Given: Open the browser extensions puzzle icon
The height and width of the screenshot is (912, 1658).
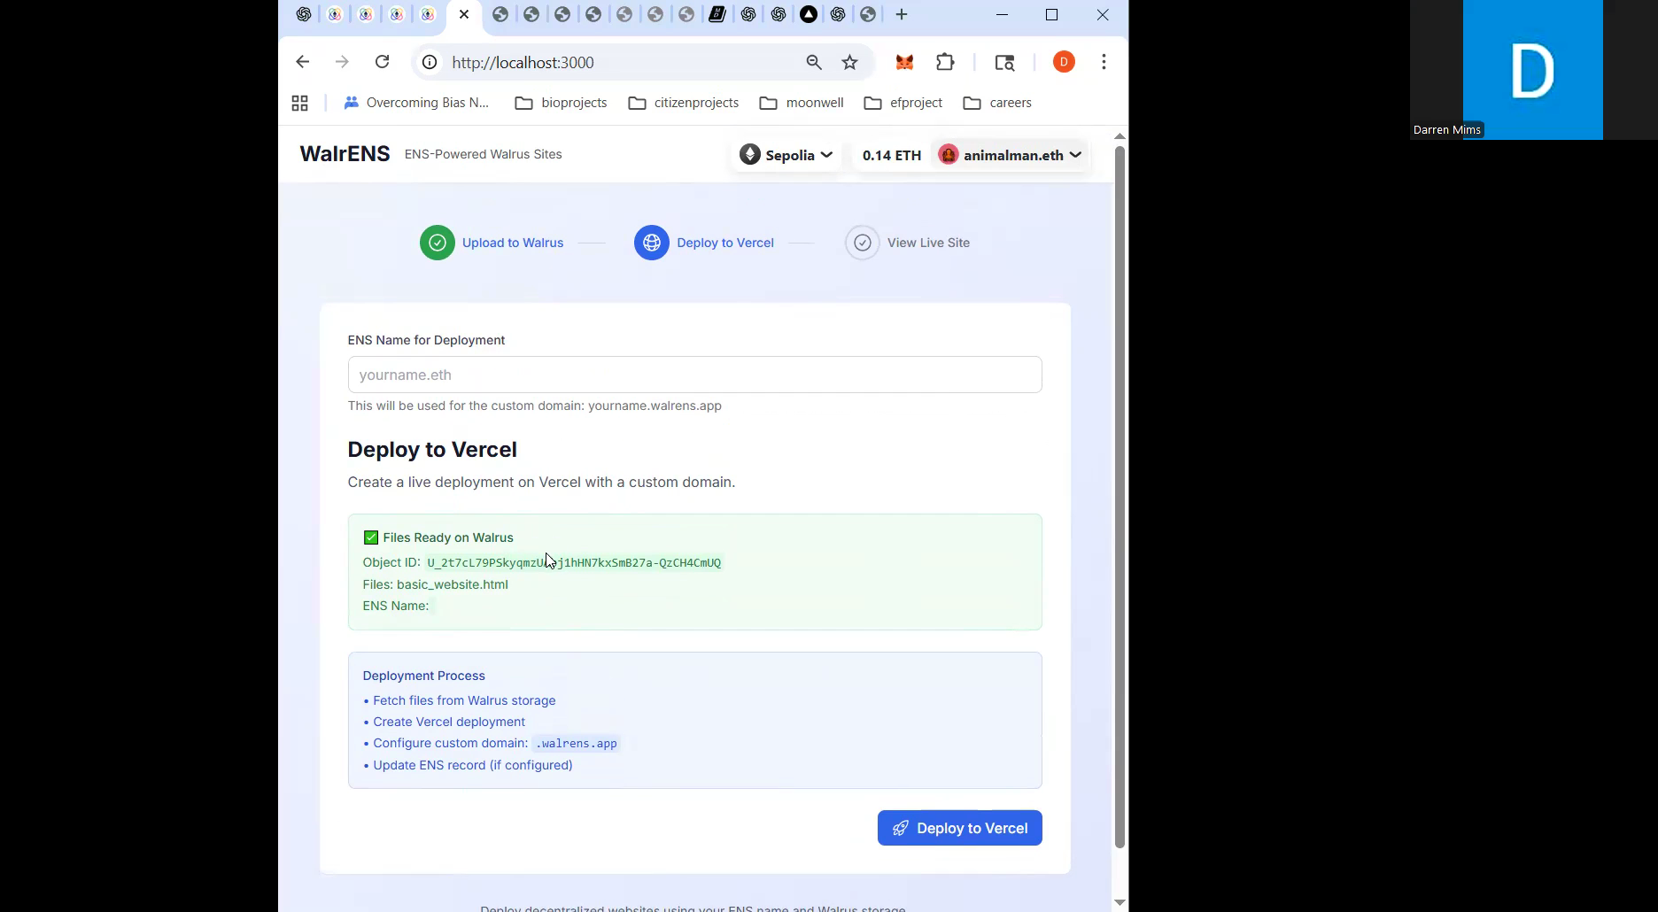Looking at the screenshot, I should coord(945,62).
